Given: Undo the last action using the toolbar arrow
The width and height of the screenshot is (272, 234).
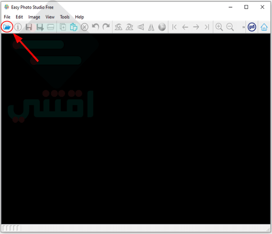Looking at the screenshot, I should (x=95, y=27).
